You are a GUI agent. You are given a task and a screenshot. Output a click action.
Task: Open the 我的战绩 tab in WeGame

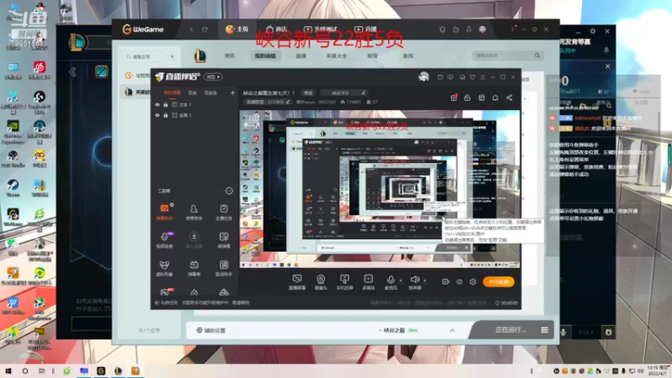click(x=265, y=55)
